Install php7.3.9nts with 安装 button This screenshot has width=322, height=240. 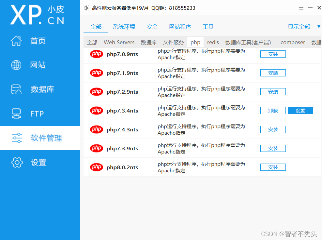tap(273, 148)
